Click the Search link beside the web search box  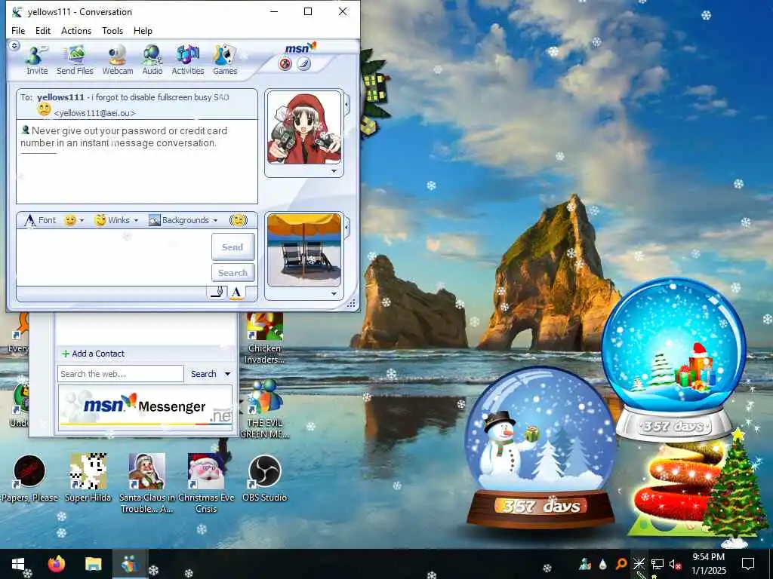204,374
